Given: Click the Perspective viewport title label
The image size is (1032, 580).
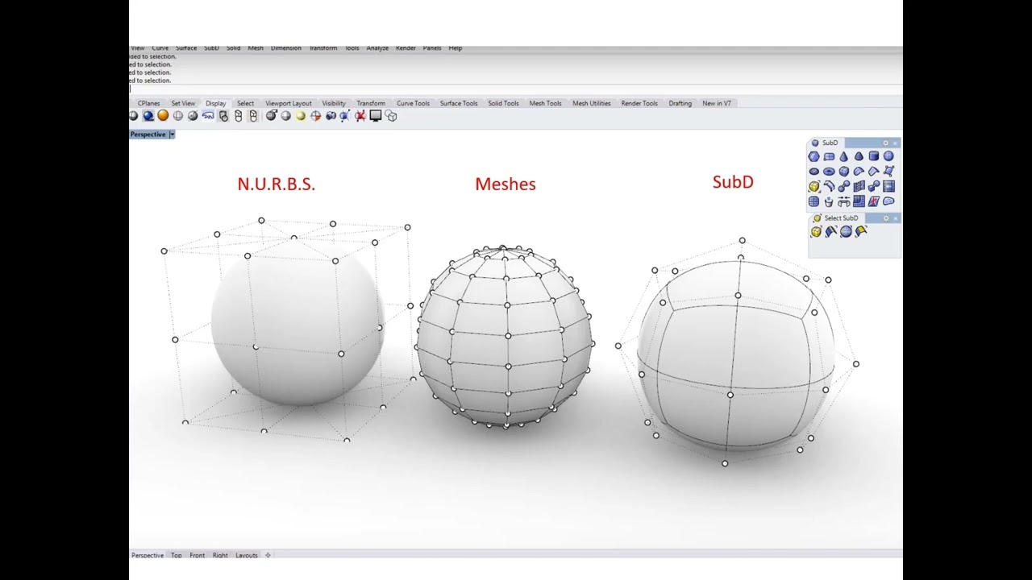Looking at the screenshot, I should coord(148,135).
